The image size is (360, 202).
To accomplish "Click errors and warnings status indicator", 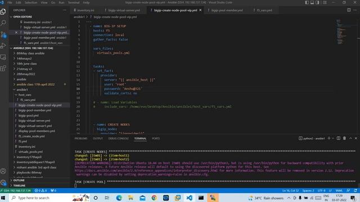I will click(40, 191).
